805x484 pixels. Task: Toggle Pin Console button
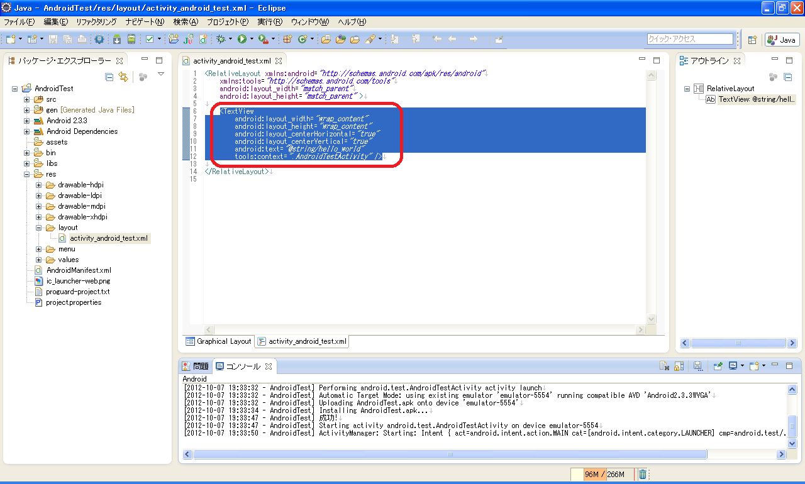[x=718, y=366]
